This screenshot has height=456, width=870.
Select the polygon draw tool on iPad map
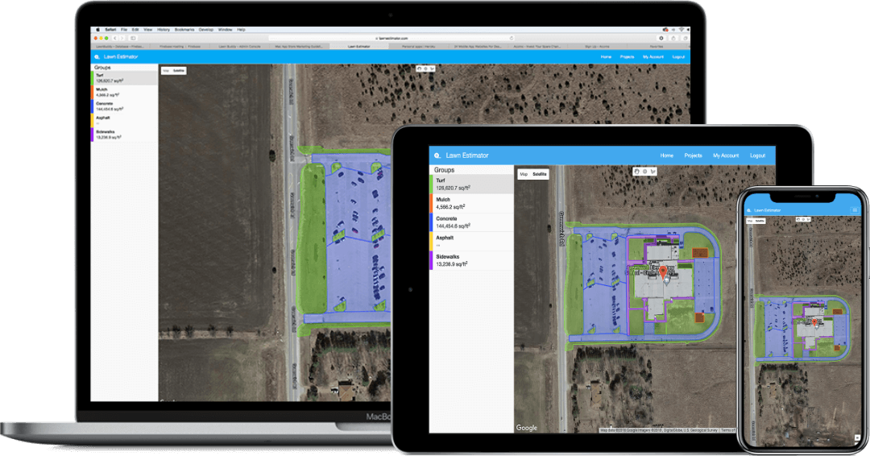(653, 172)
